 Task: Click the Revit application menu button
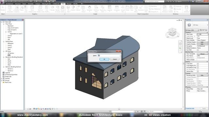pos(2,2)
